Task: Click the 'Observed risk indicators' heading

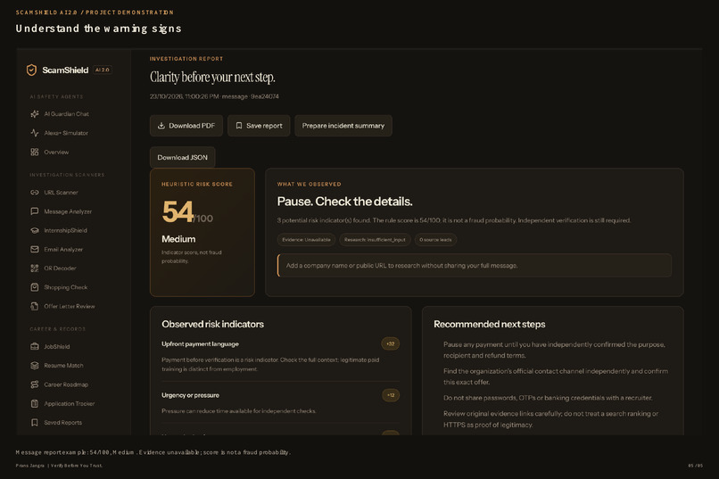Action: 213,324
